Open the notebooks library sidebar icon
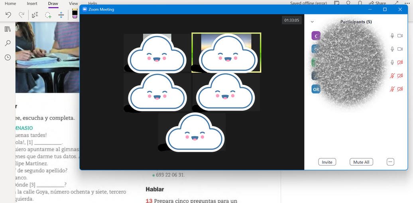The width and height of the screenshot is (413, 203). click(8, 29)
